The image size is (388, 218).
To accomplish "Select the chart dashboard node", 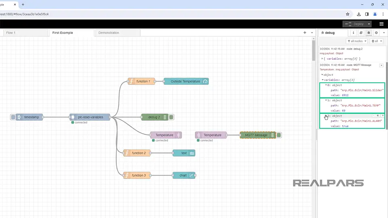I will tap(184, 175).
